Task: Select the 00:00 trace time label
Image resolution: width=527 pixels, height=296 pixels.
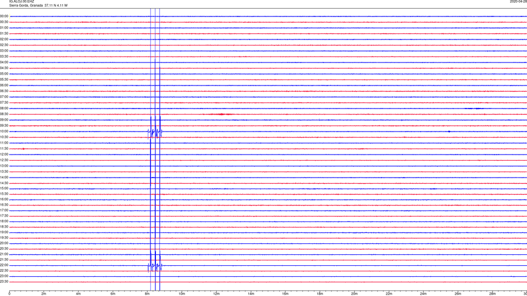Action: (x=4, y=16)
